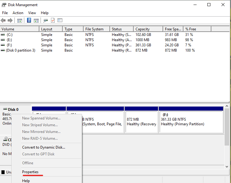Image resolution: width=231 pixels, height=183 pixels.
Task: Click the Forward arrow toolbar icon
Action: pos(10,20)
